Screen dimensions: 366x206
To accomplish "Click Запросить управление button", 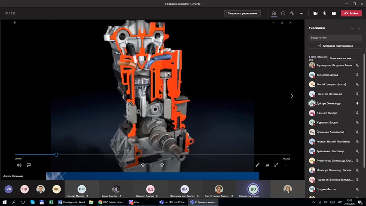I will (x=242, y=13).
